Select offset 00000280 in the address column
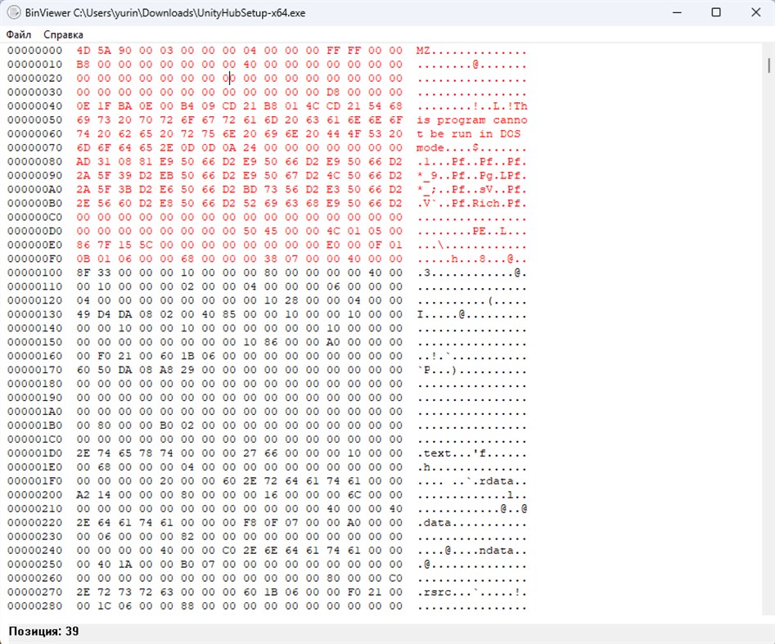 coord(34,606)
